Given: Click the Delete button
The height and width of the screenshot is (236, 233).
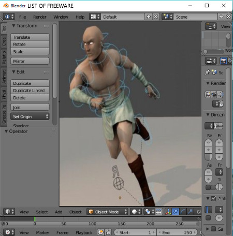Looking at the screenshot, I should pos(30,98).
